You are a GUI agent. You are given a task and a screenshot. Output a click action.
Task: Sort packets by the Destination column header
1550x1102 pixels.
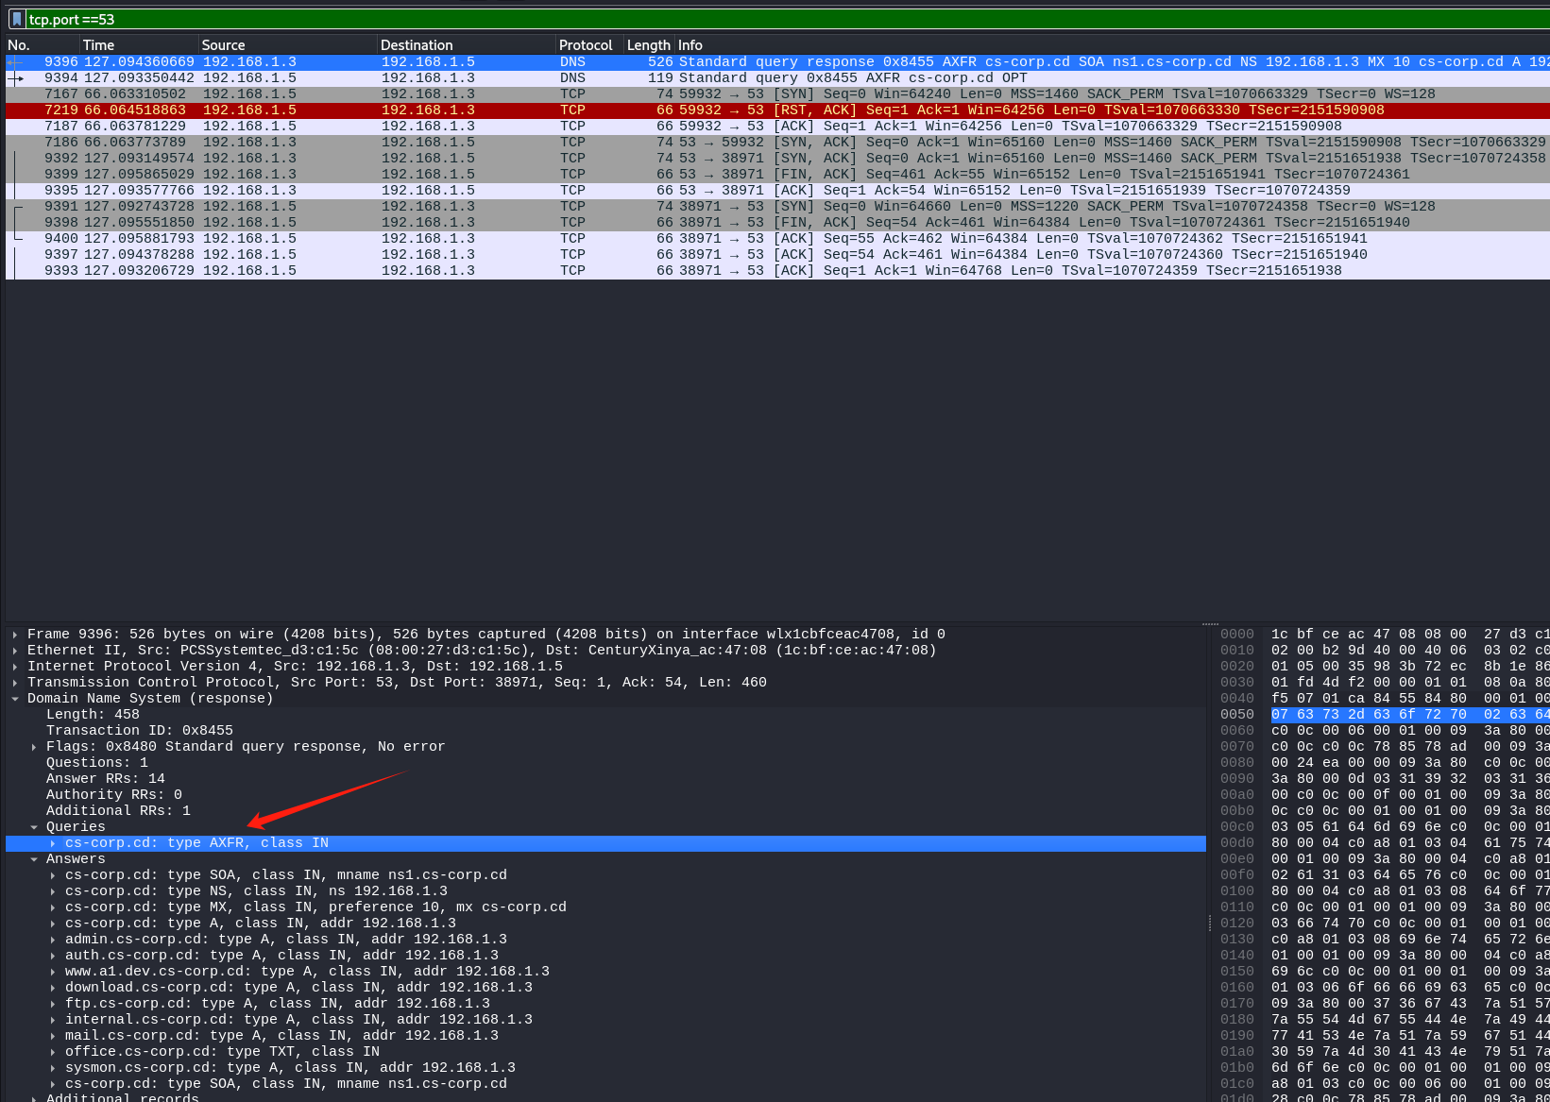point(466,45)
